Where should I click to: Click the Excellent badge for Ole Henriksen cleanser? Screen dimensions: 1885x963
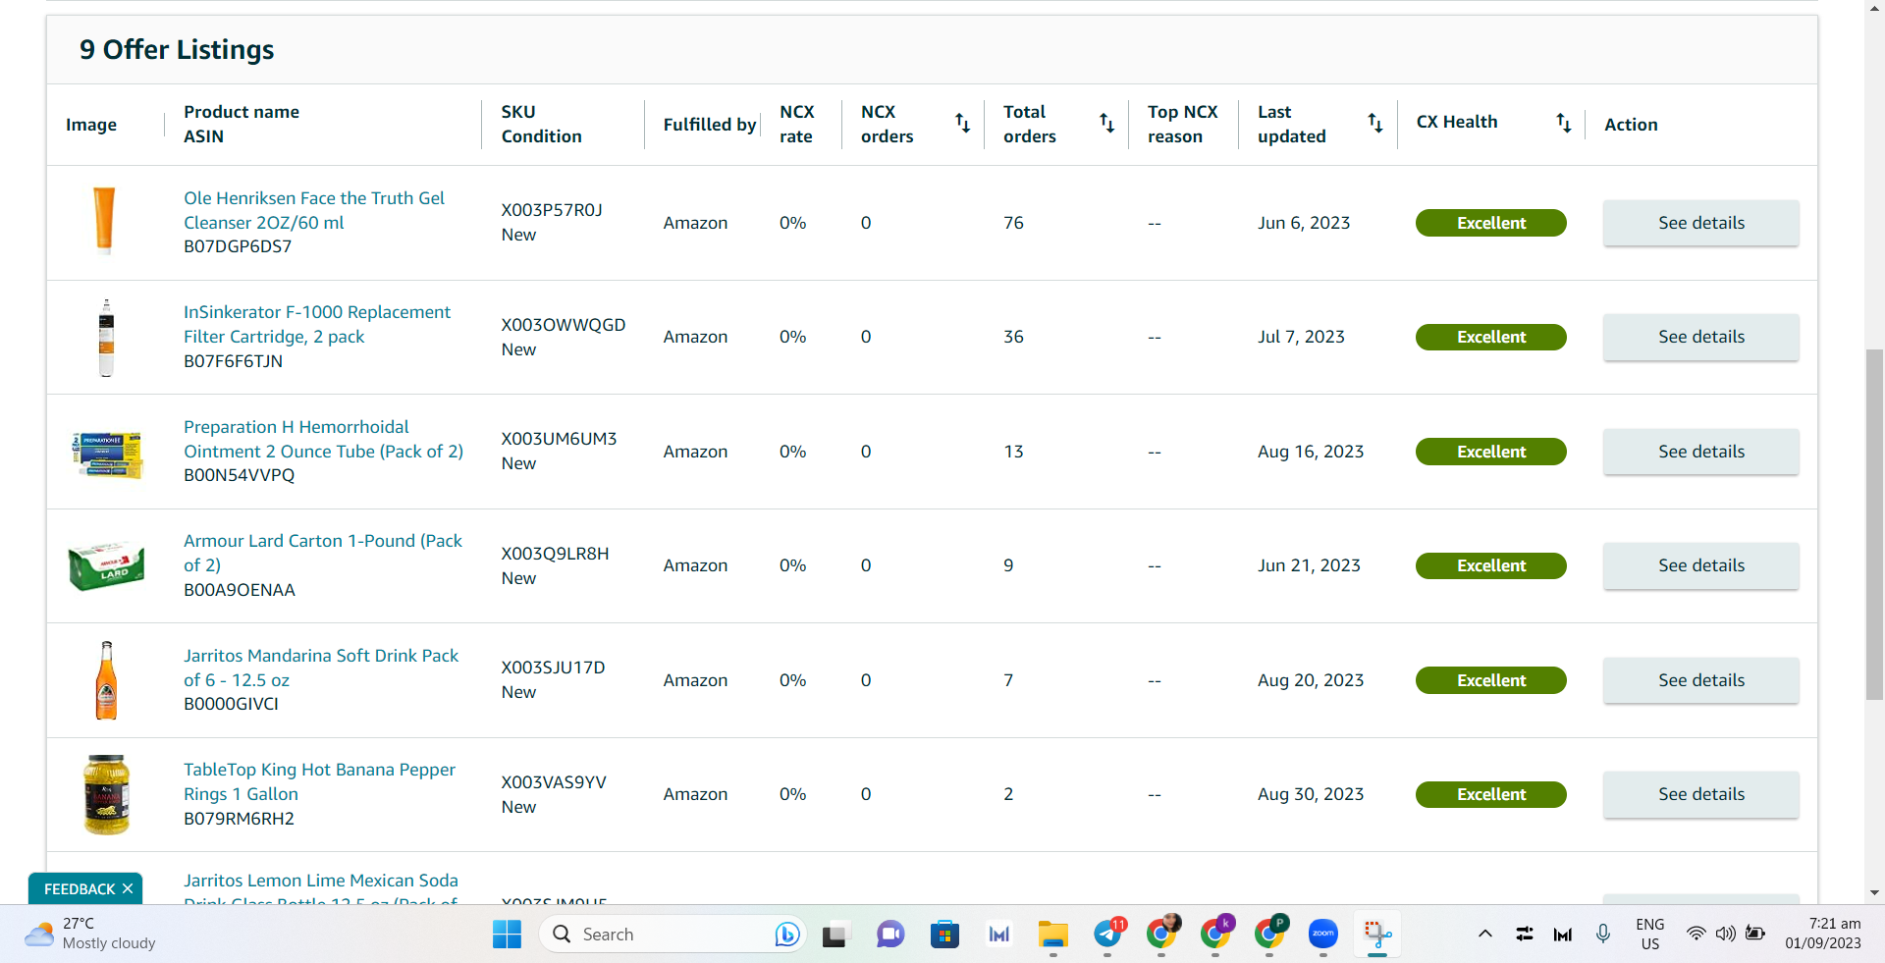tap(1490, 223)
